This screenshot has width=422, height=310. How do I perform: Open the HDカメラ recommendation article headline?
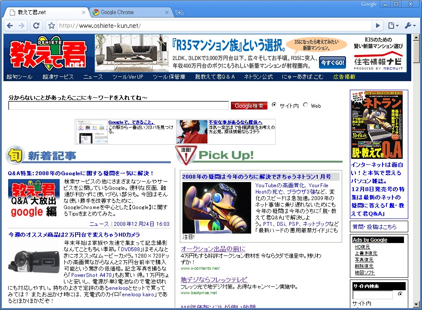click(74, 235)
